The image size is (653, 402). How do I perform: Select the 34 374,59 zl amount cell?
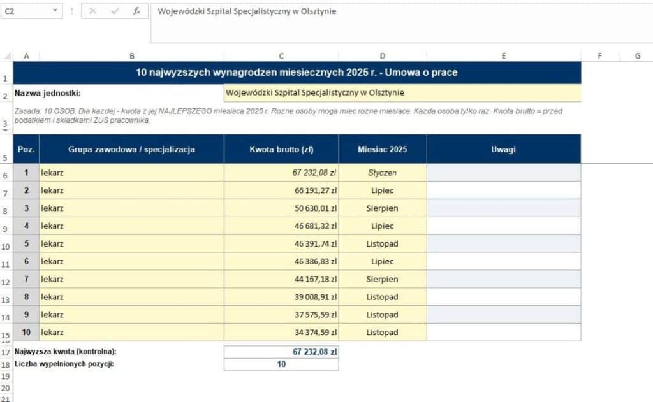[x=281, y=332]
